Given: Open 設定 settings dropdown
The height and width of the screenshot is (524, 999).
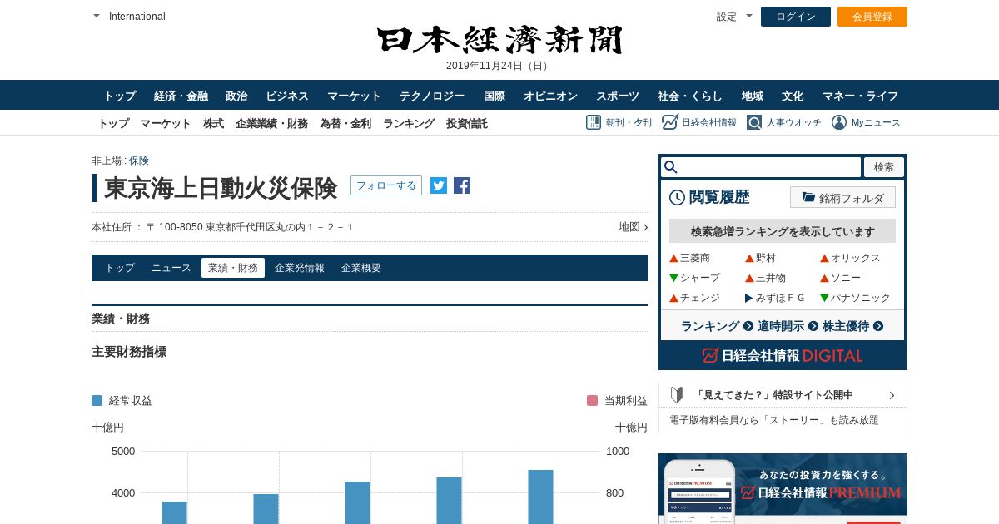Looking at the screenshot, I should point(748,16).
